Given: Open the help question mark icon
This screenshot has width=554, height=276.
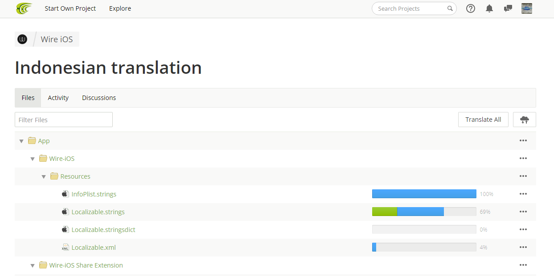Looking at the screenshot, I should coord(470,8).
